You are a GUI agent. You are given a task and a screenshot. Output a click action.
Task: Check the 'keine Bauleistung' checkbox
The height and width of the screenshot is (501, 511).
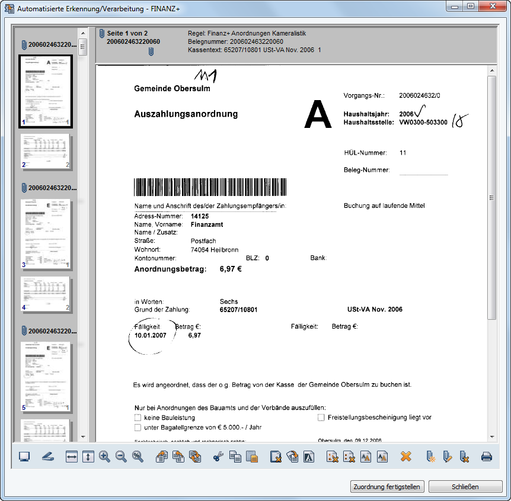(x=138, y=417)
